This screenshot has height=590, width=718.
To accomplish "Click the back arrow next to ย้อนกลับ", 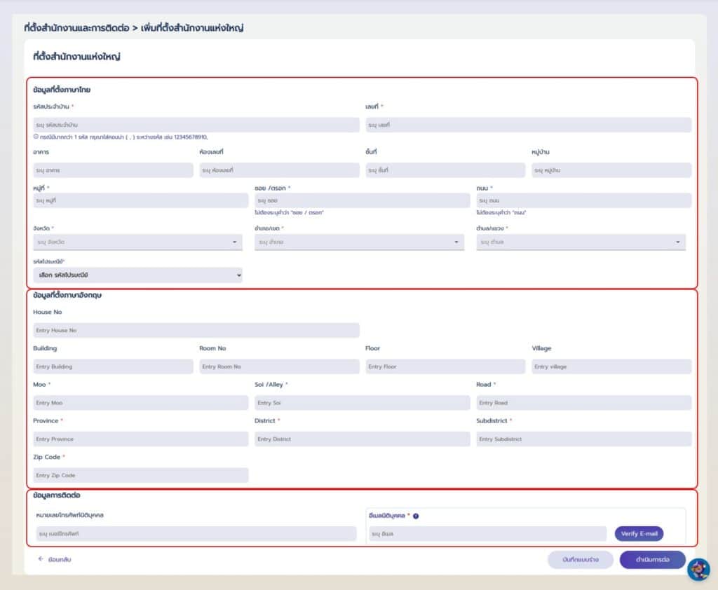I will point(41,560).
